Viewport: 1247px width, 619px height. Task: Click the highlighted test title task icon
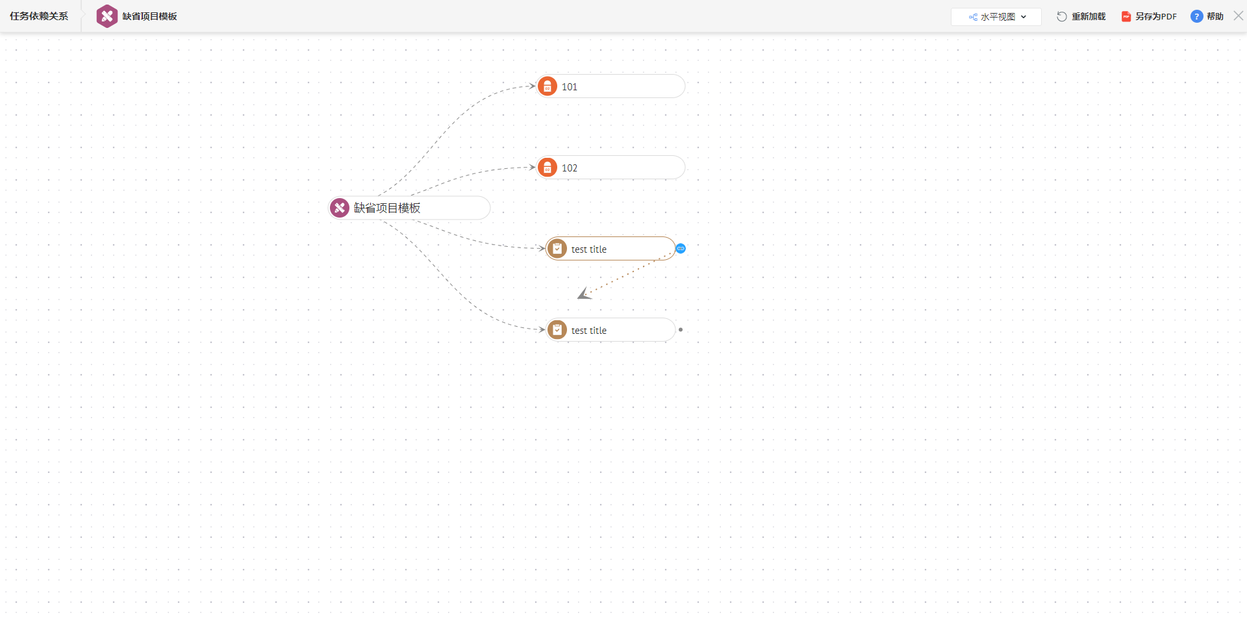coord(557,249)
